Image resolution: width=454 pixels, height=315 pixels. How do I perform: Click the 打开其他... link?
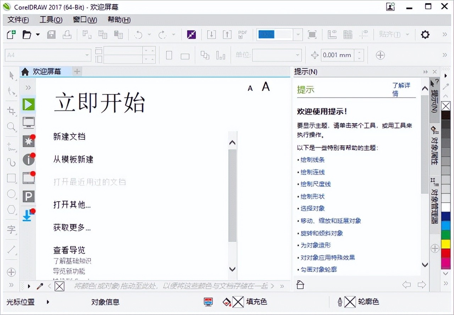coord(72,205)
